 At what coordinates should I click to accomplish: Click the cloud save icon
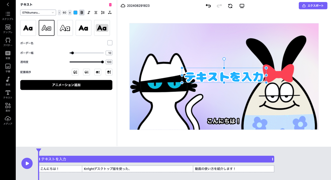point(123,6)
